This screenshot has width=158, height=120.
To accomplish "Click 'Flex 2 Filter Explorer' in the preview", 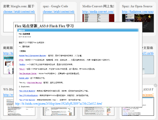I will (x=27, y=100).
